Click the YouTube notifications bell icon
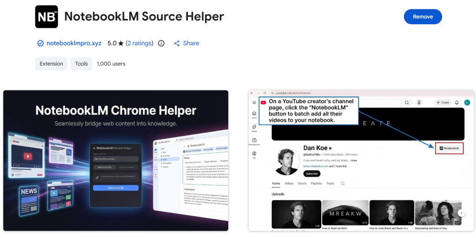Image resolution: width=476 pixels, height=238 pixels. (456, 102)
